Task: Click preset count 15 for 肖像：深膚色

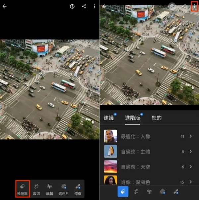Action: [182, 182]
